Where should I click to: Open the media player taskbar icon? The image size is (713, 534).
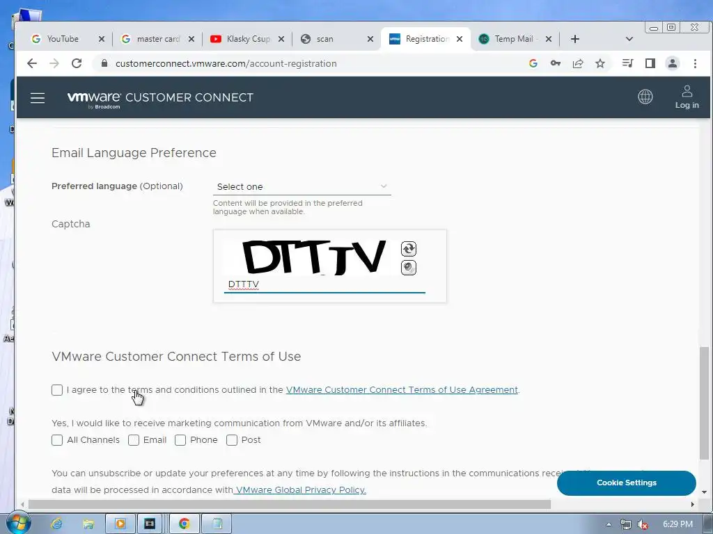click(120, 524)
